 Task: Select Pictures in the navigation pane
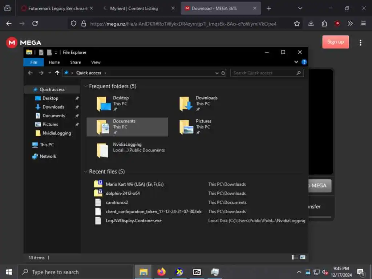tap(50, 124)
